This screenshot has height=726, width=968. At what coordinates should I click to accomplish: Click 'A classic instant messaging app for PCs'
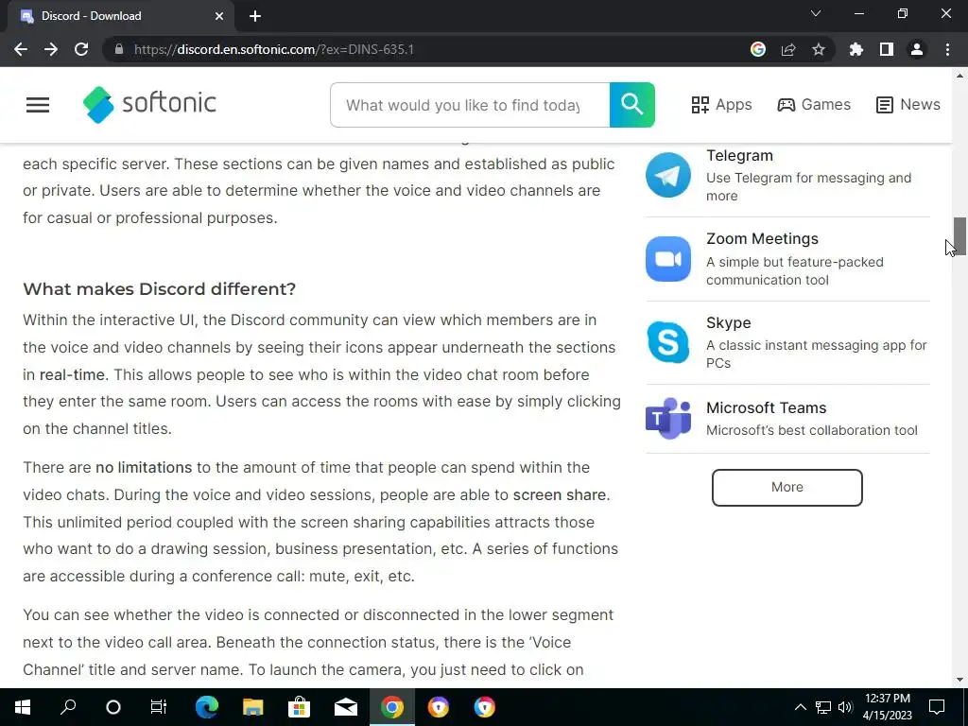click(816, 354)
